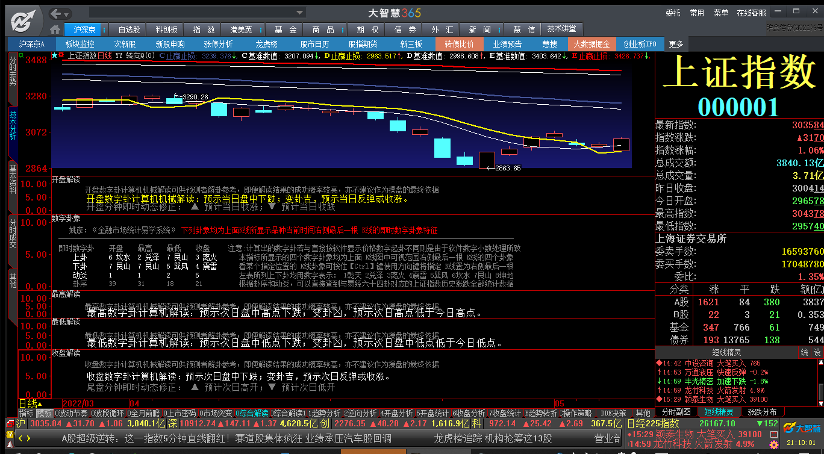Switch to the 龙虎榜 tab
This screenshot has height=454, width=824.
click(x=266, y=44)
